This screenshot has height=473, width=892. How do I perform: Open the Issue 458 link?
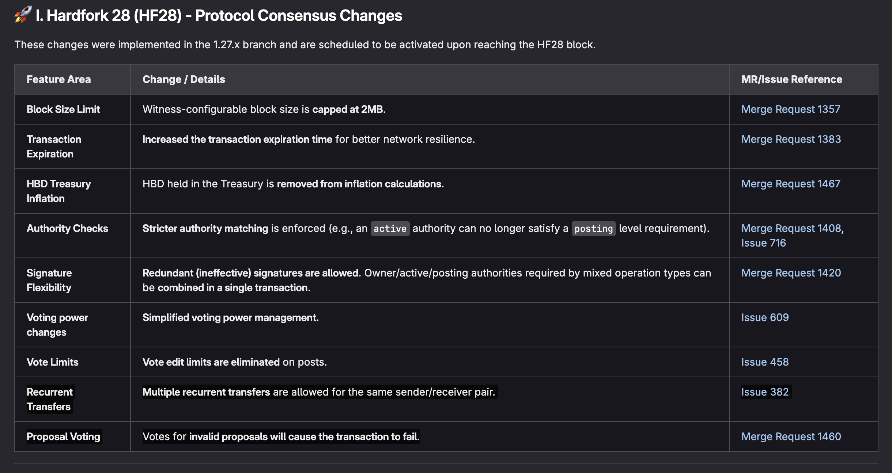pos(765,362)
